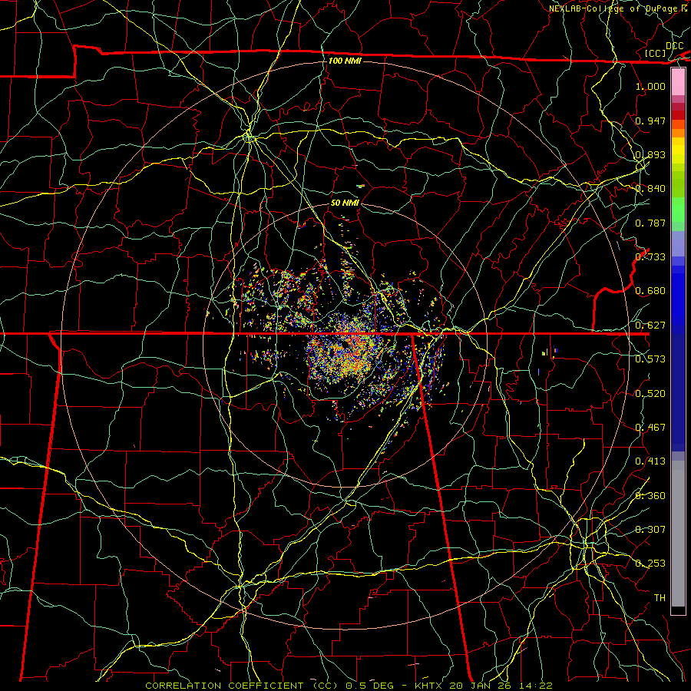691x691 pixels.
Task: Click the 0.893 legend value
Action: point(650,154)
